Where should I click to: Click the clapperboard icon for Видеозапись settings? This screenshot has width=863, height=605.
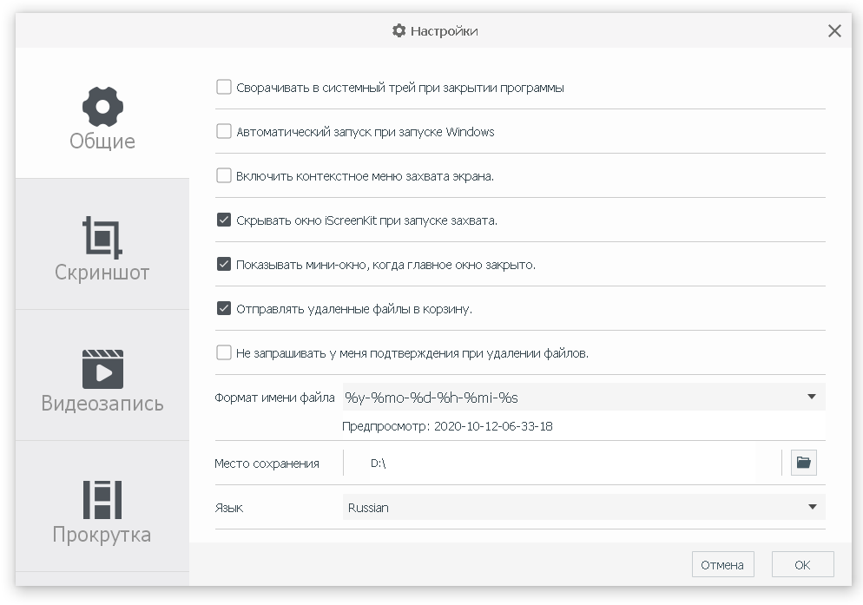[x=102, y=368]
